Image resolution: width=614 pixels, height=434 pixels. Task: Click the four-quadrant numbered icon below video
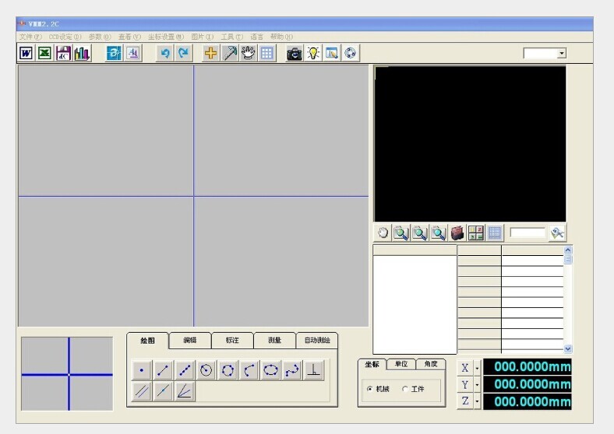tap(476, 233)
